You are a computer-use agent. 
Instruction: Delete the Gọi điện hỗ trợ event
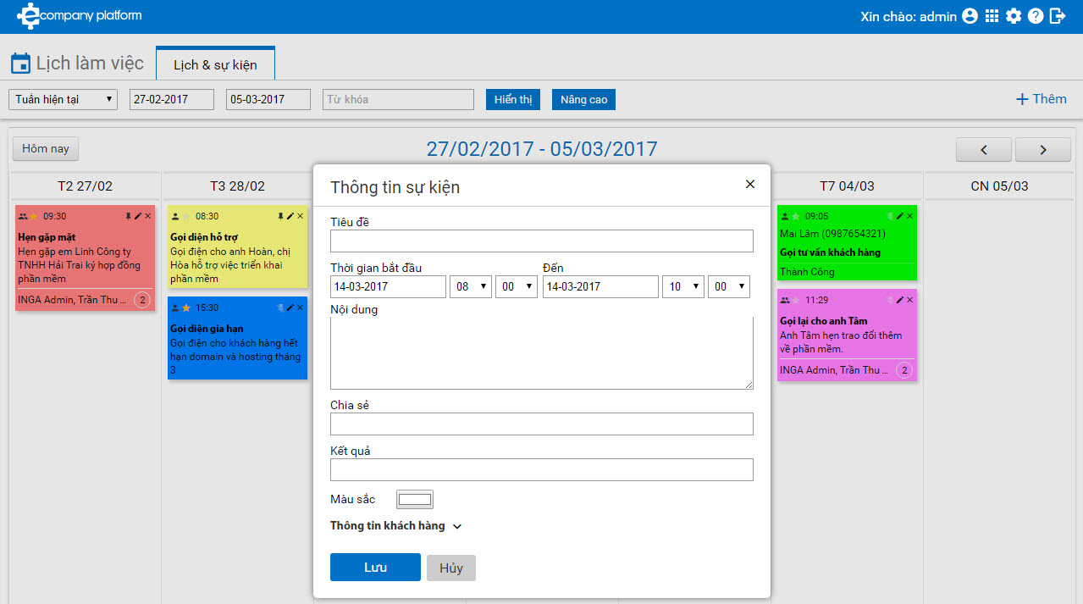pos(301,216)
